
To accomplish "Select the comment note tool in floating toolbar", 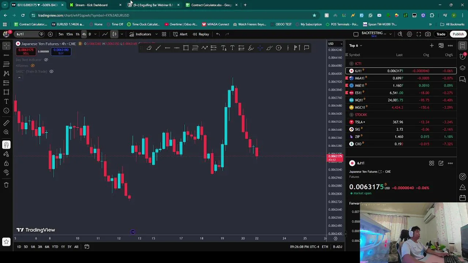I will [x=306, y=48].
